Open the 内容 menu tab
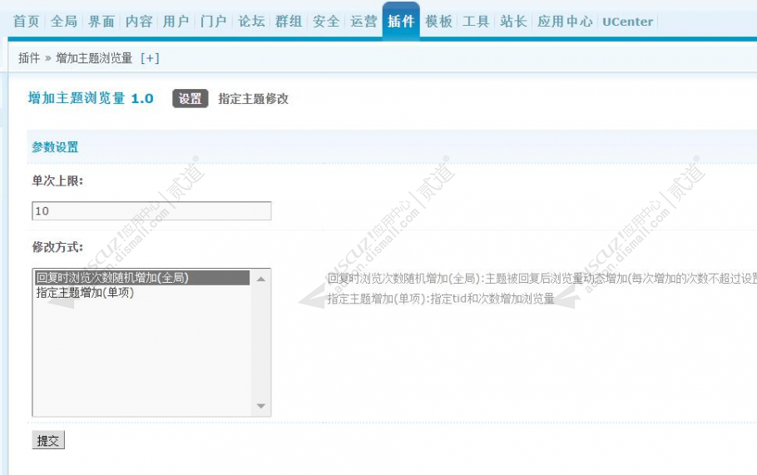This screenshot has height=475, width=757. [x=139, y=22]
